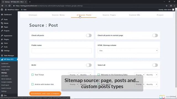Open Priority dropdown for Hello world! post

[139, 84]
